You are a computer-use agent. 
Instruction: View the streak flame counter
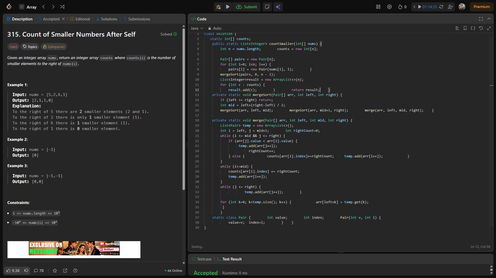402,7
